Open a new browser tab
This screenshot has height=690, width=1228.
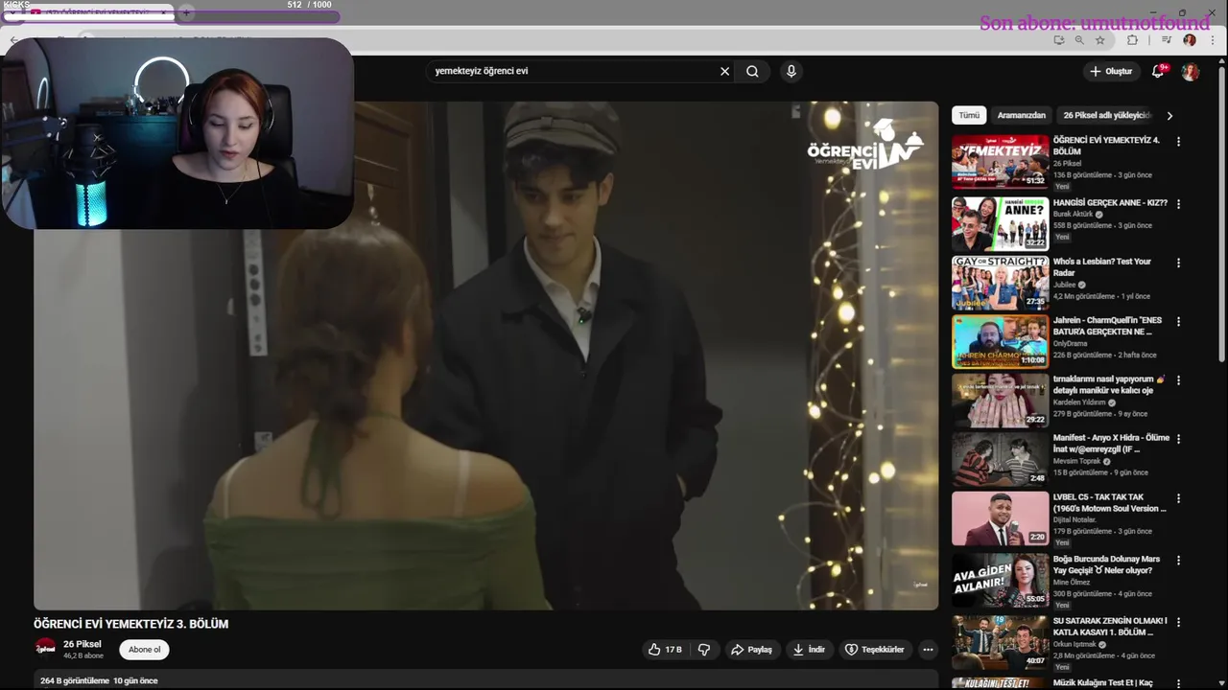[x=186, y=12]
